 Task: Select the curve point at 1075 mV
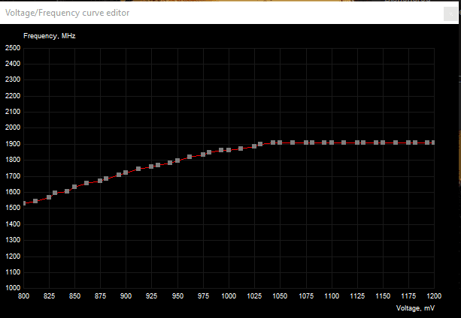[306, 142]
